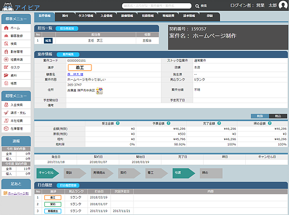Click the help icon next to 受注金額
This screenshot has width=289, height=215.
coord(118,123)
